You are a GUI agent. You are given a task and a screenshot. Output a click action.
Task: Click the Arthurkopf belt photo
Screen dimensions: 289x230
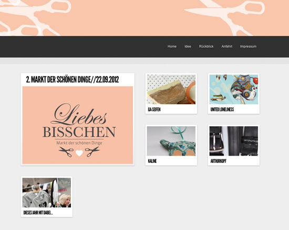tap(234, 141)
